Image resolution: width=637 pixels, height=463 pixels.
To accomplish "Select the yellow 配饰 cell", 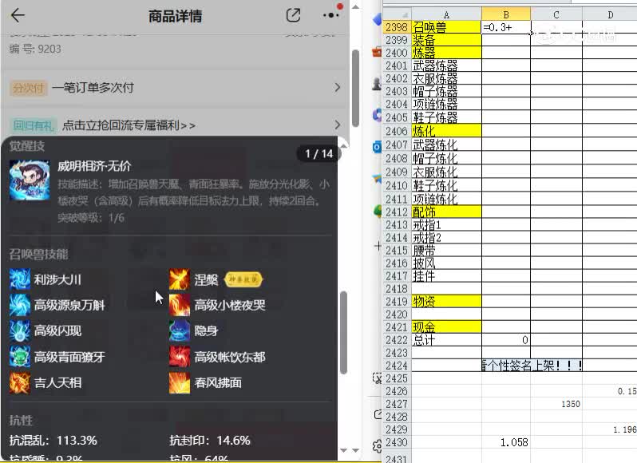I will [x=446, y=212].
